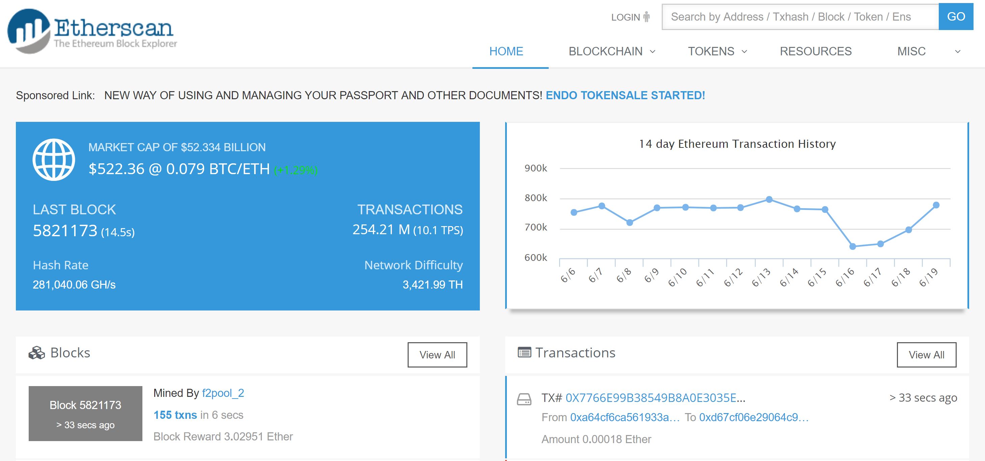
Task: Click the 6/8 data point on chart
Action: tap(629, 222)
